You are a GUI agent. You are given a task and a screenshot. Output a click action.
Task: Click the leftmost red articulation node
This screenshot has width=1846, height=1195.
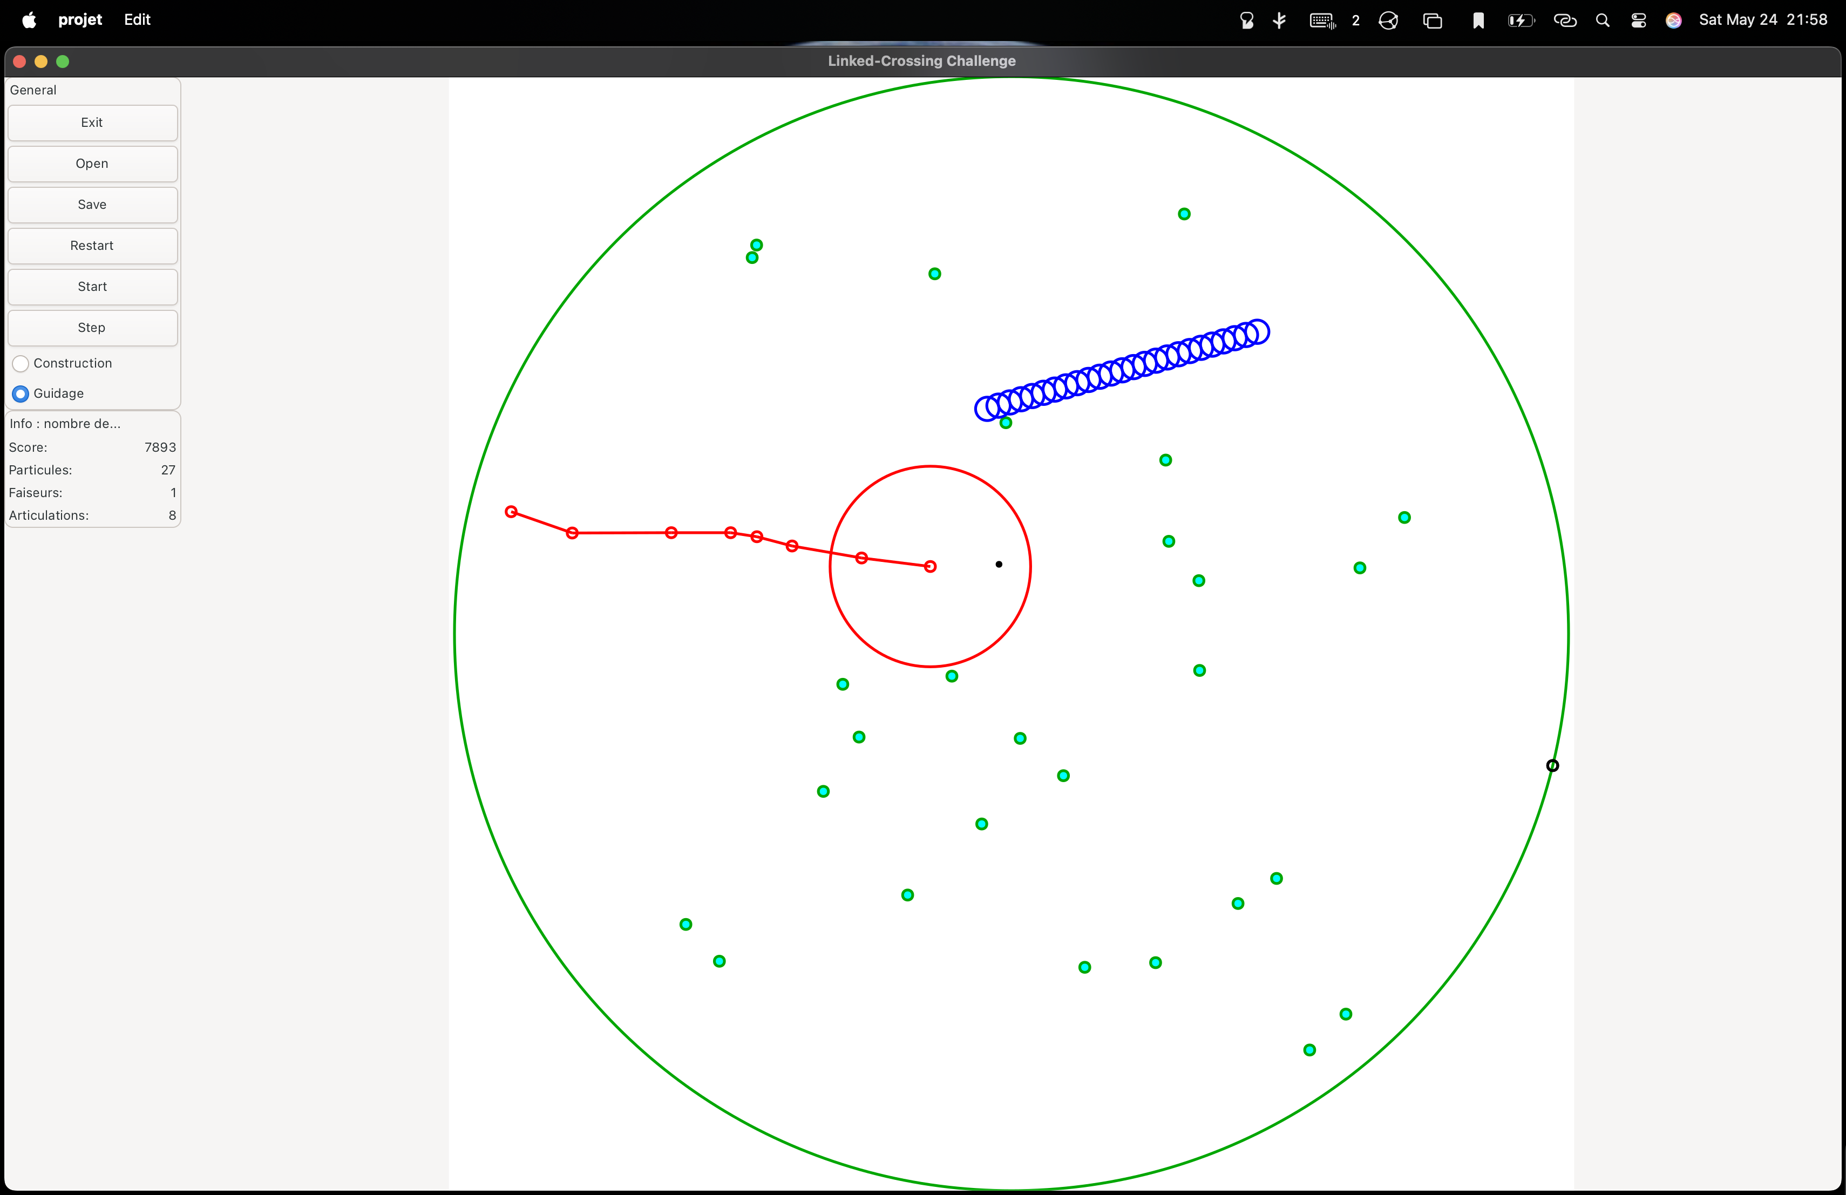pos(511,512)
